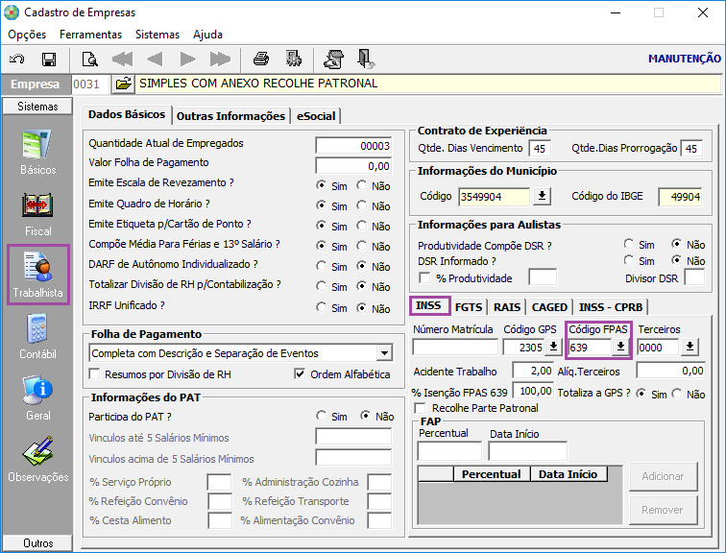Uncheck the Ordem Alfabética checkbox
Image resolution: width=726 pixels, height=553 pixels.
(x=301, y=374)
